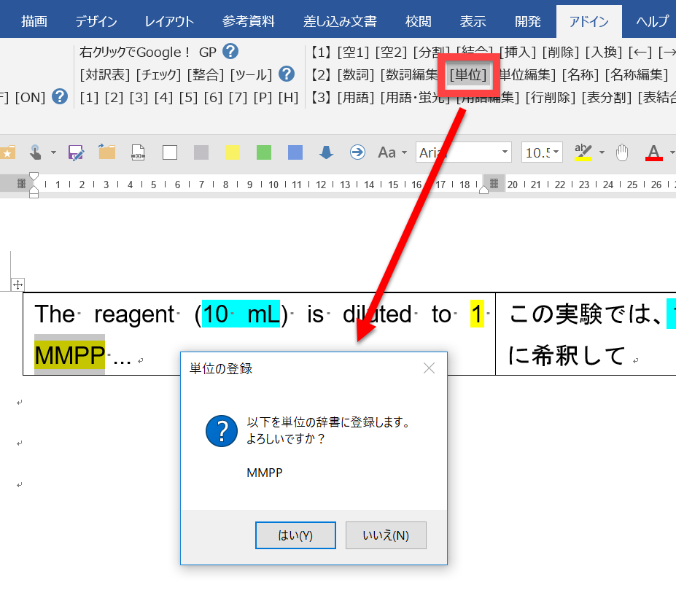Open the font name dropdown

click(505, 152)
